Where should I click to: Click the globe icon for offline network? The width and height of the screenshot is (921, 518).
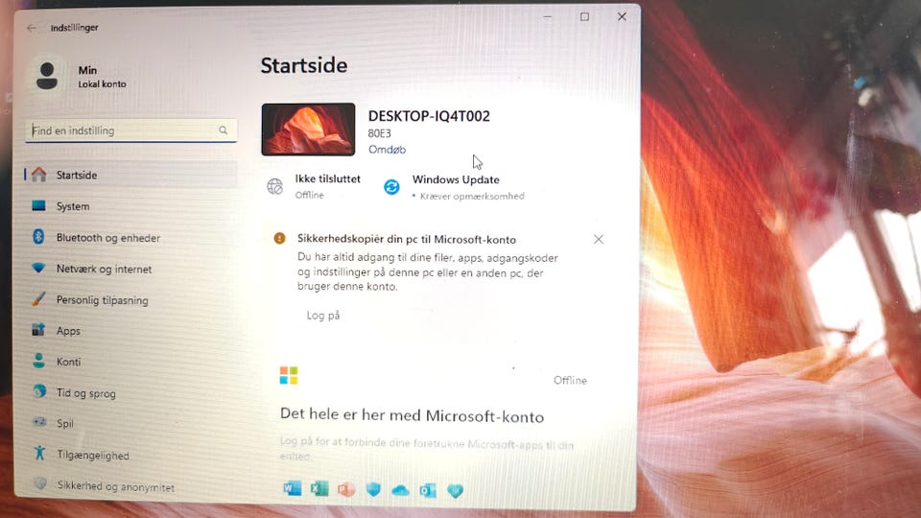tap(275, 187)
